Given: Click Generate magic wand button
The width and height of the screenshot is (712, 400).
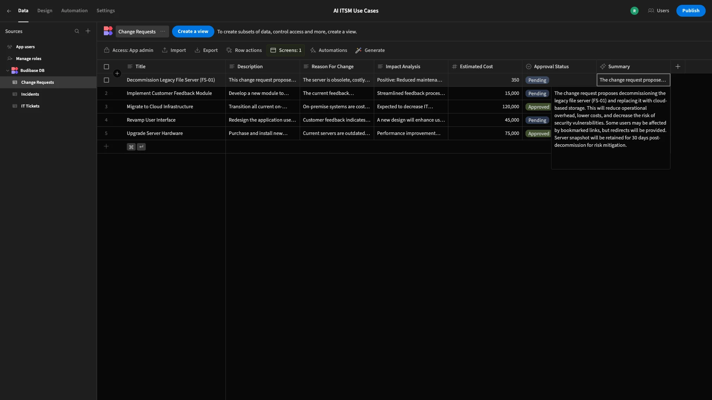Looking at the screenshot, I should pyautogui.click(x=370, y=50).
